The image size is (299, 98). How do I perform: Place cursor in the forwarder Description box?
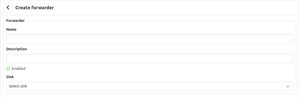pos(149,59)
